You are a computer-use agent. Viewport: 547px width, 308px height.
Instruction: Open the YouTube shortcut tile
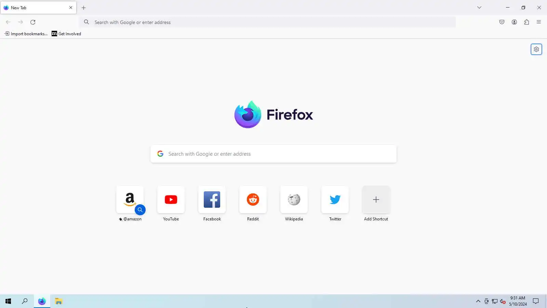coord(171,200)
